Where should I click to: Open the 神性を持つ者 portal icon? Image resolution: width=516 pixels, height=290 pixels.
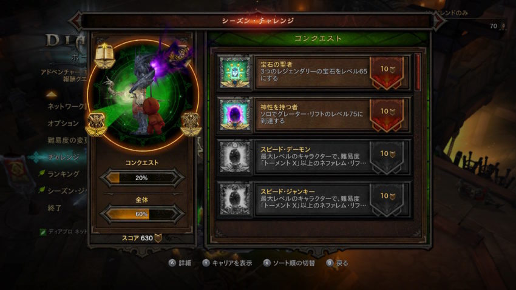click(x=235, y=115)
